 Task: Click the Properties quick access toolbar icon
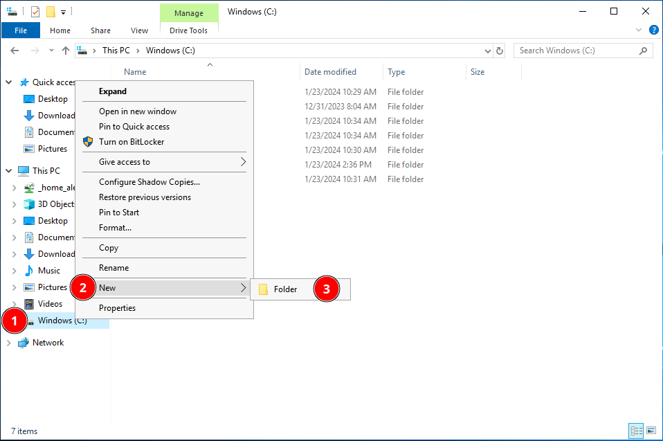click(x=35, y=12)
